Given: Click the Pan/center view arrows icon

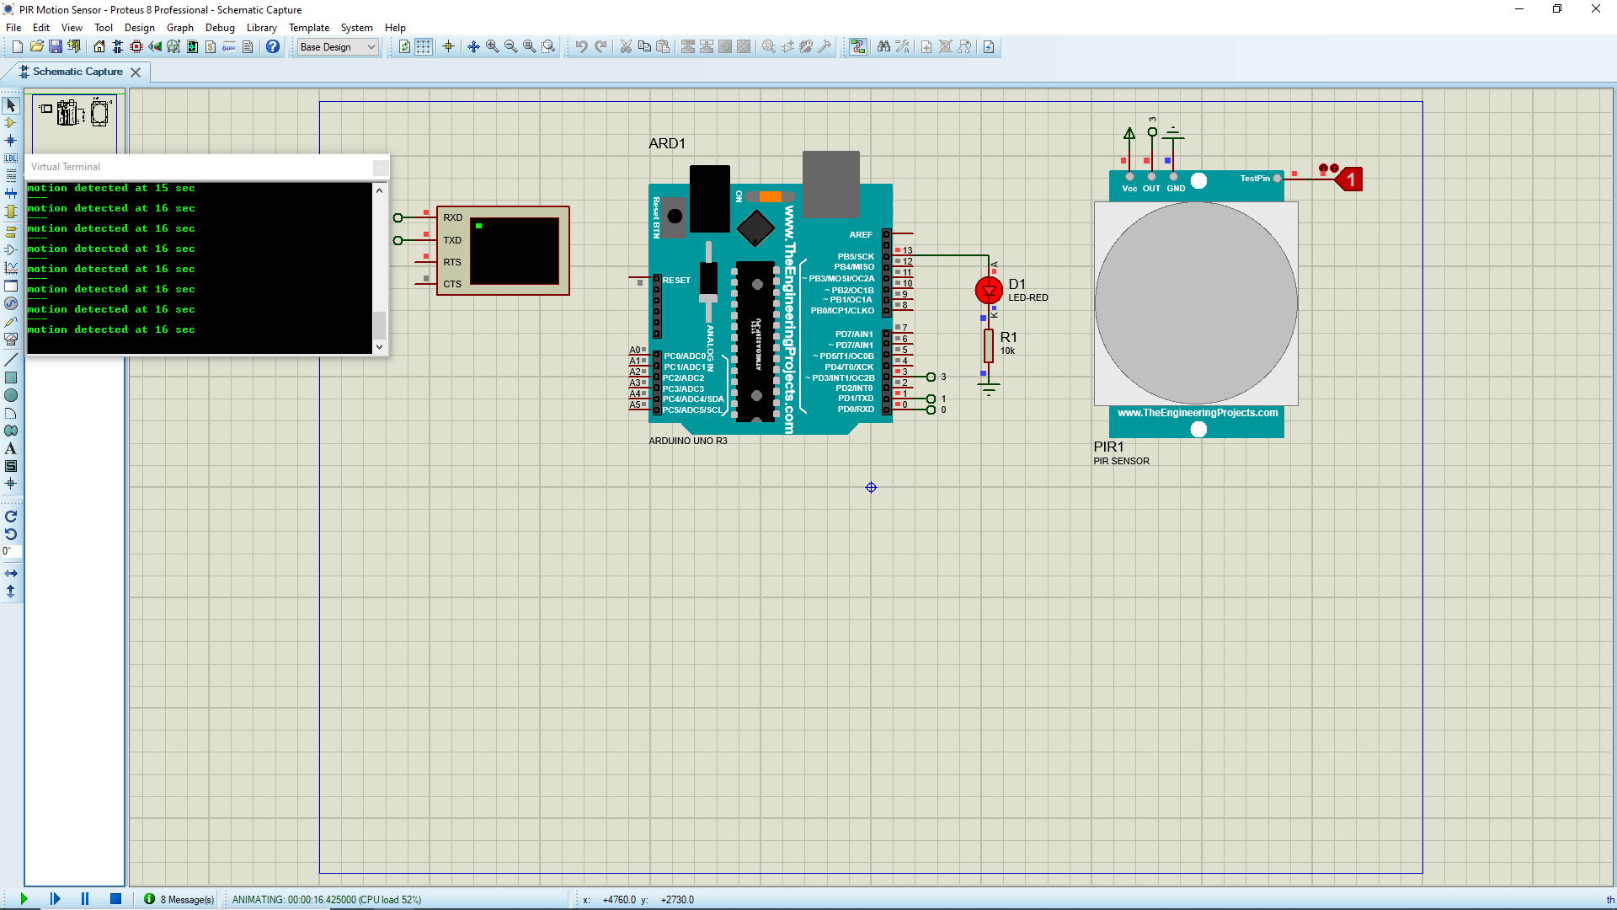Looking at the screenshot, I should pos(473,47).
